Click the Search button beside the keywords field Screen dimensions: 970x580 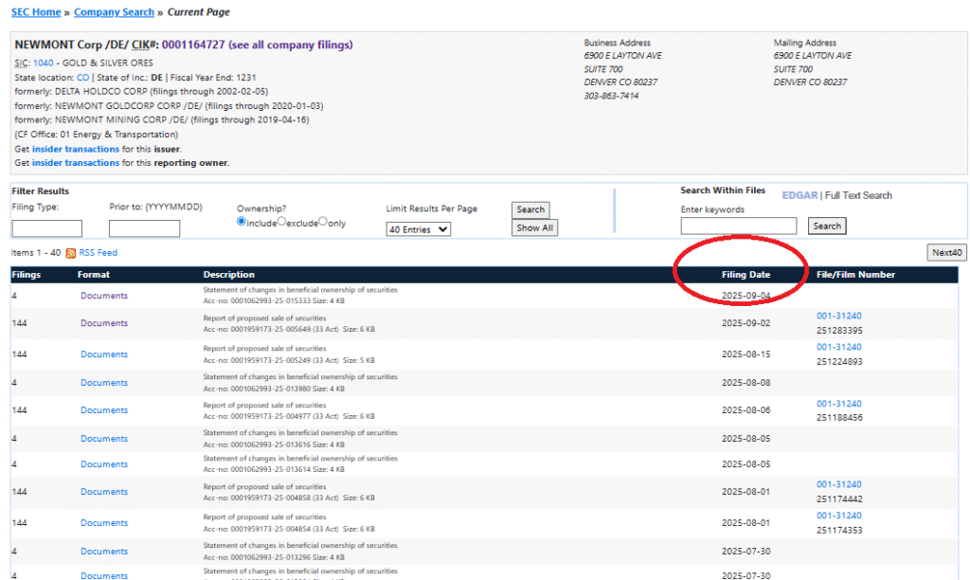tap(827, 226)
